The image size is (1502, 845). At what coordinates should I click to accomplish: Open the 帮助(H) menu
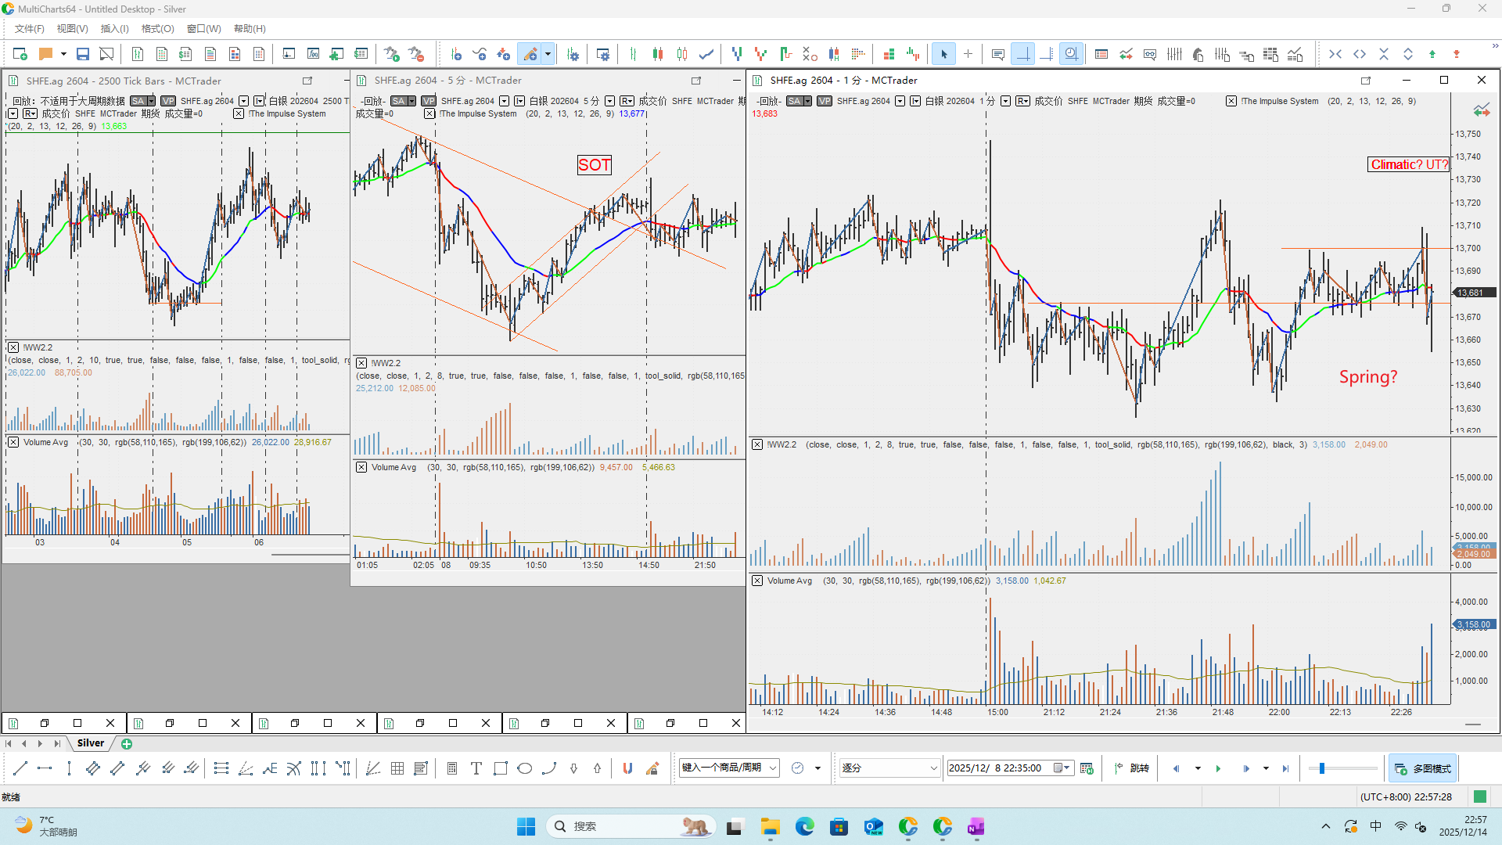[250, 29]
